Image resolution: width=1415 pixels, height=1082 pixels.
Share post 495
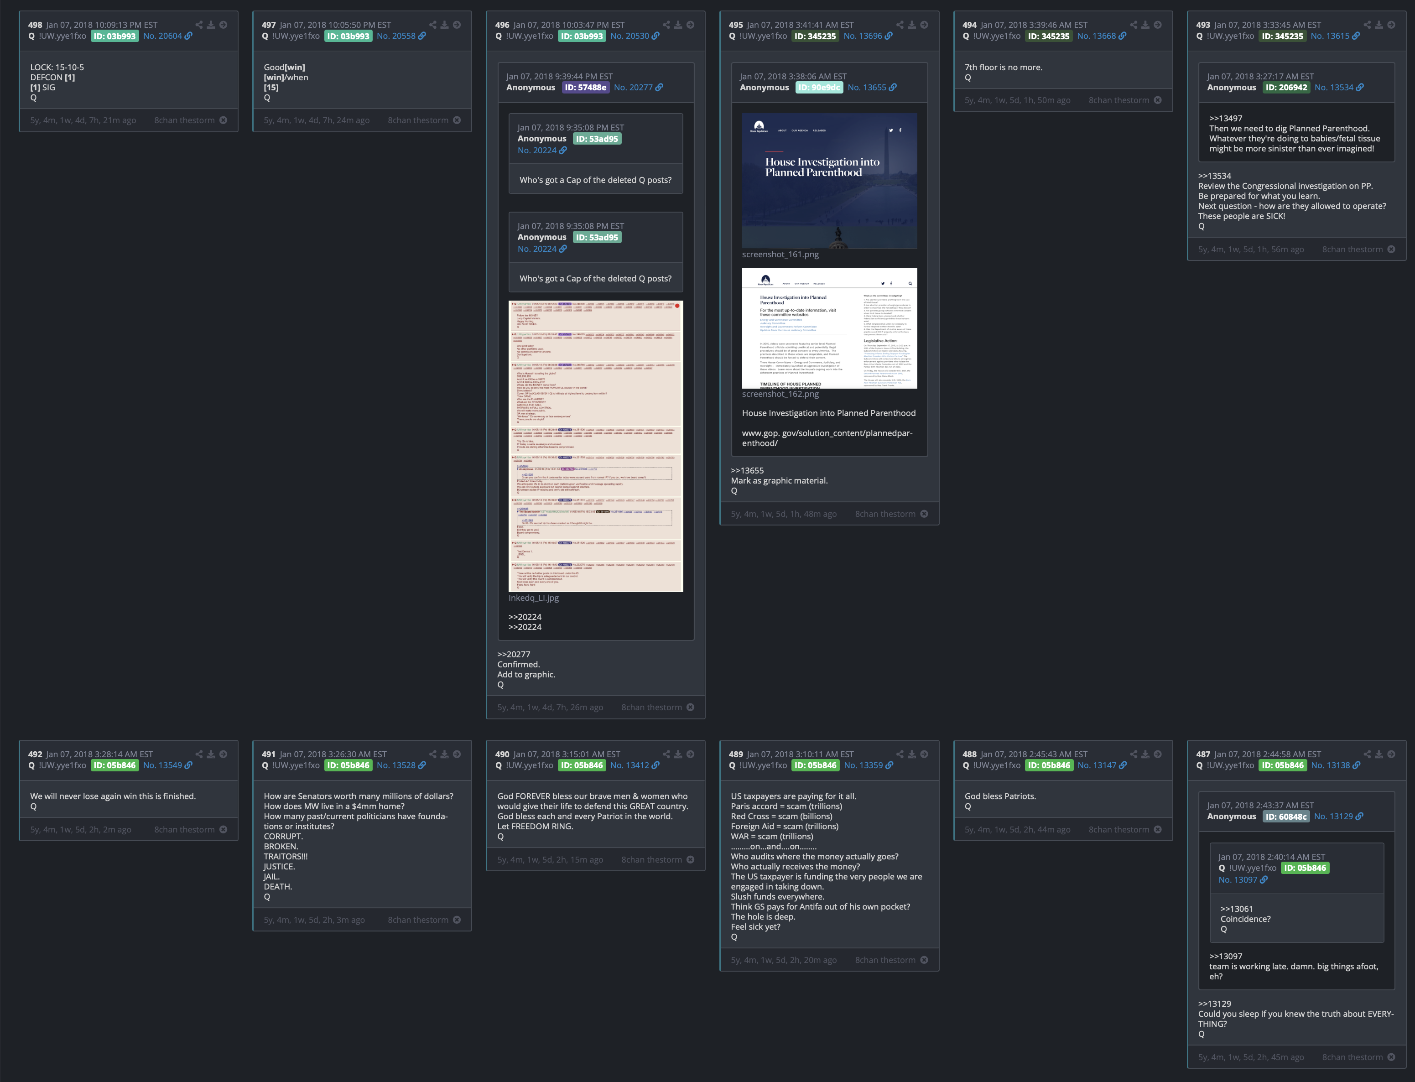900,25
